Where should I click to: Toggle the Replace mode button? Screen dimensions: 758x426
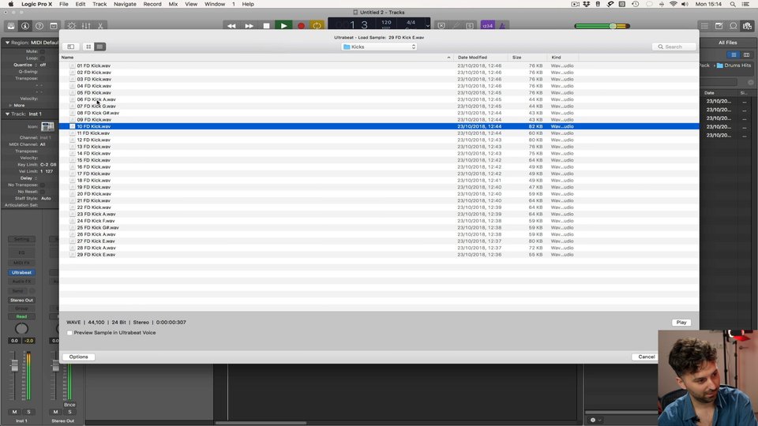pos(441,25)
